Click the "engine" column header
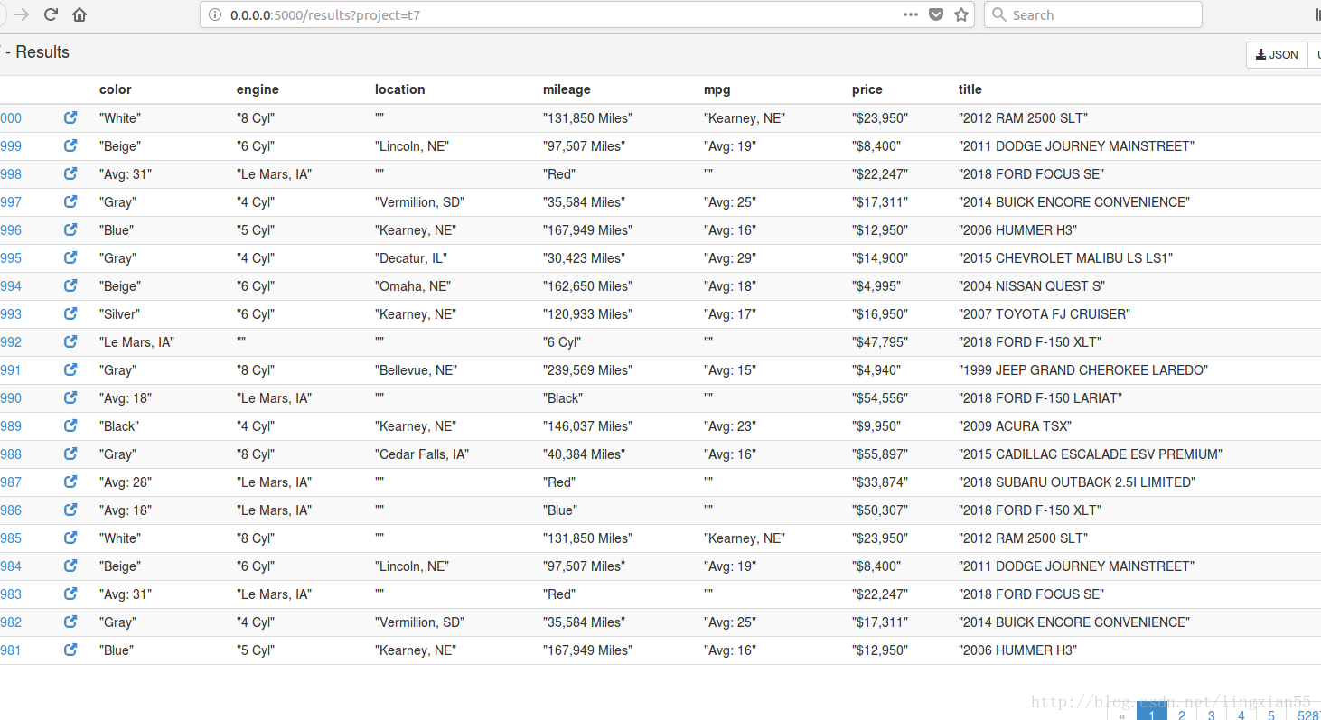 pos(258,89)
